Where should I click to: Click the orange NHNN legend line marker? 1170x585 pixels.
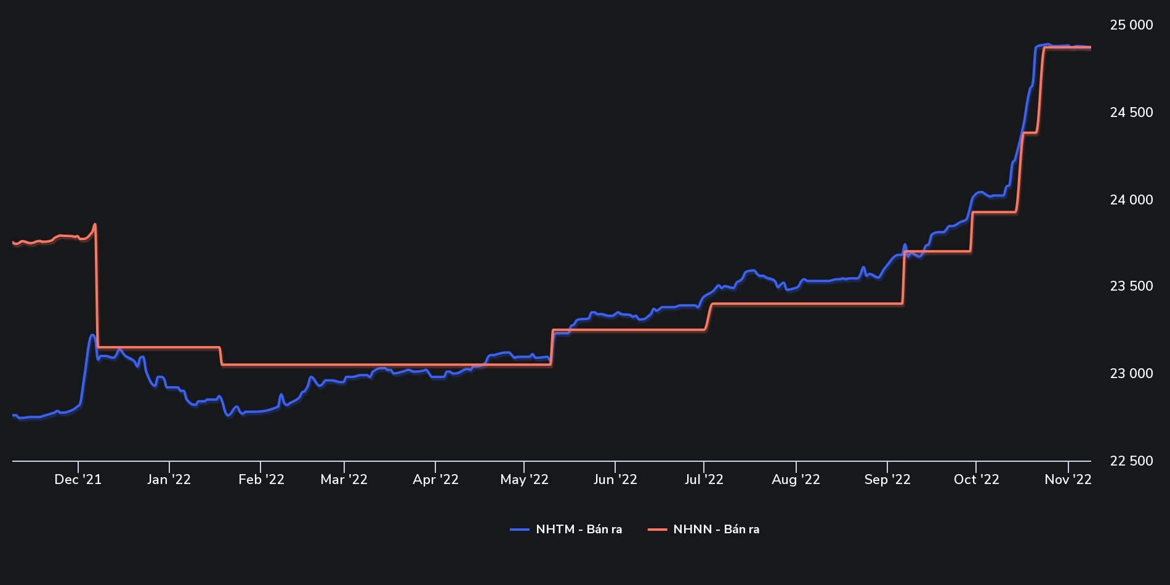point(657,530)
